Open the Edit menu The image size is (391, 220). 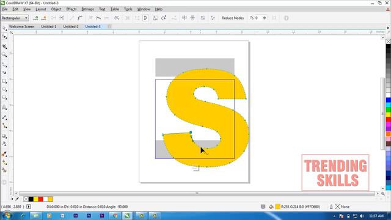tap(15, 9)
